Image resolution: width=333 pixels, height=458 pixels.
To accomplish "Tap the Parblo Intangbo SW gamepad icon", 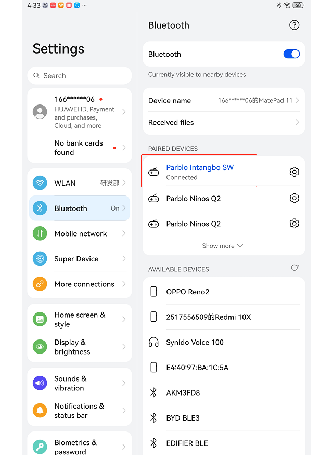I will 153,172.
